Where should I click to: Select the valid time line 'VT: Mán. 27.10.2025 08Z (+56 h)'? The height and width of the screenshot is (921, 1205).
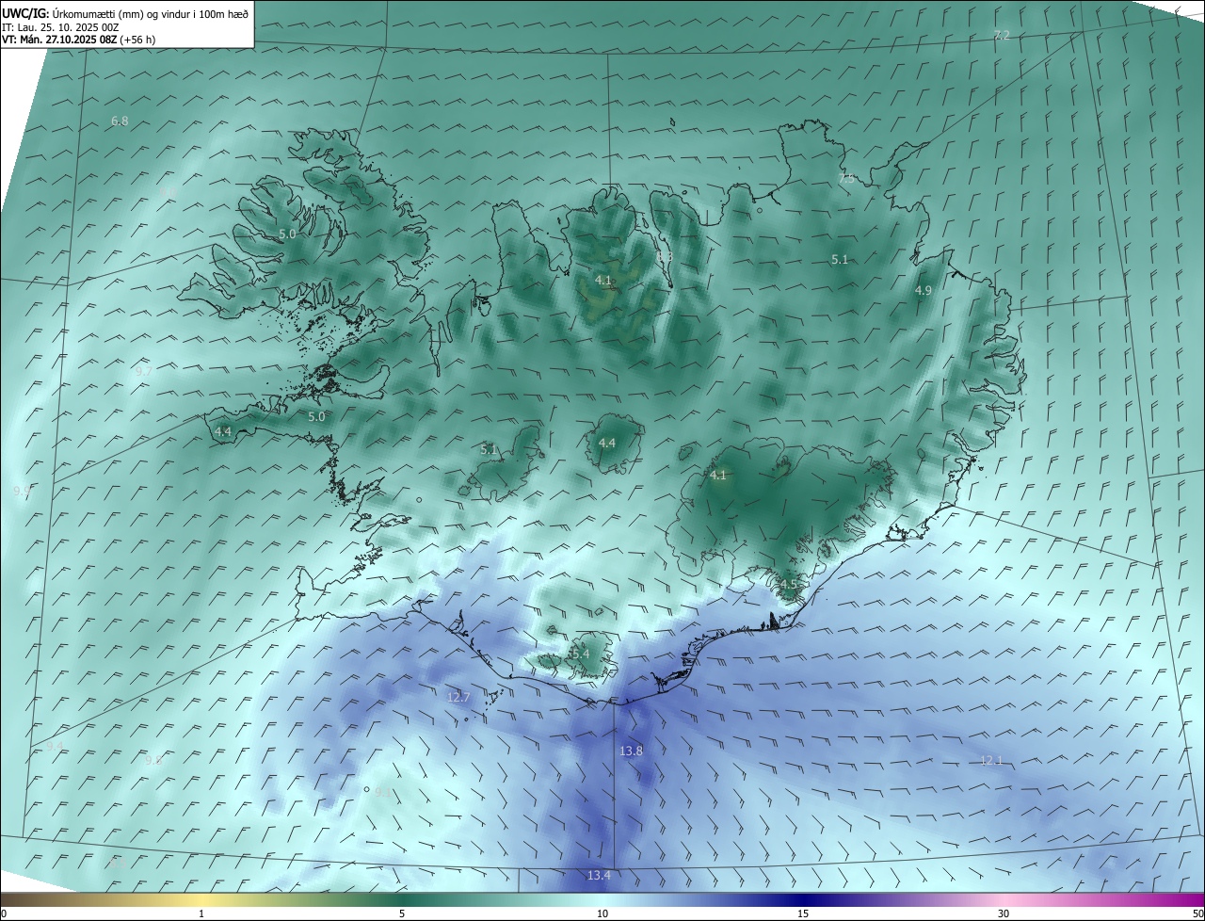79,40
